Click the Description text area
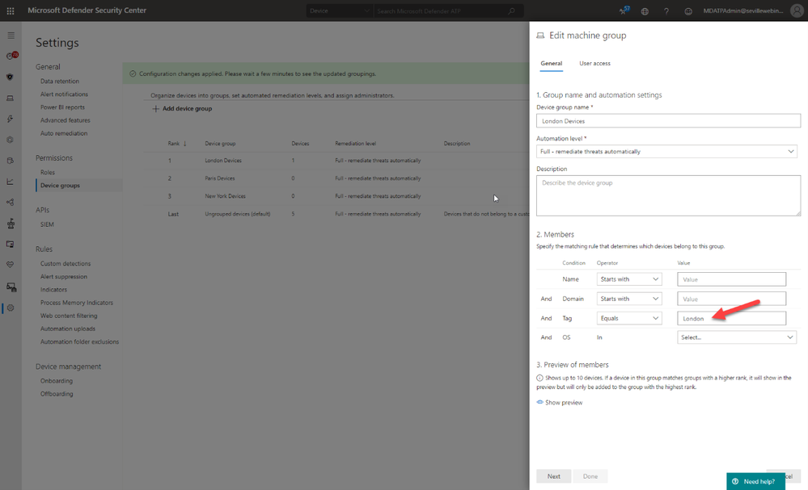 coord(668,195)
